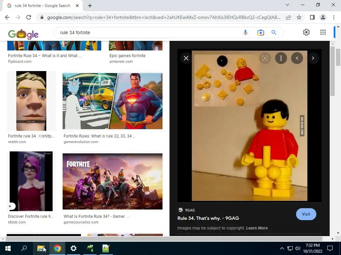Open Chrome's three-dot main menu
Viewport: 341px width, 255px height.
click(334, 17)
